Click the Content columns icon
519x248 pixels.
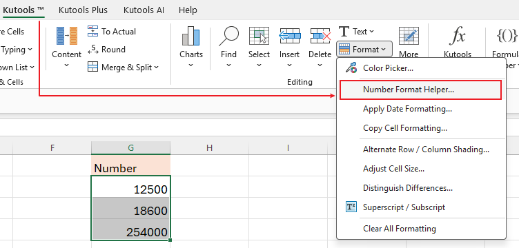click(66, 36)
